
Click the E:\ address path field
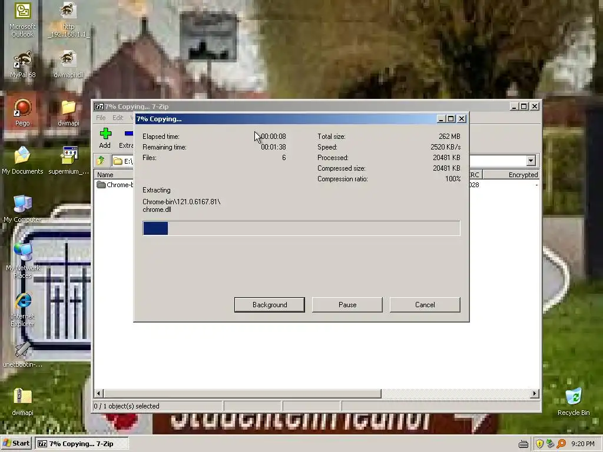point(122,161)
